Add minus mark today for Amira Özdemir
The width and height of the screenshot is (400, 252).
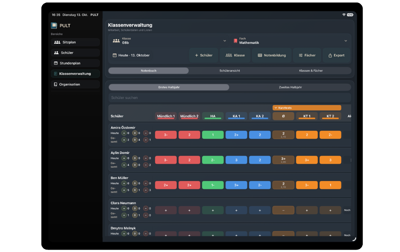146,133
